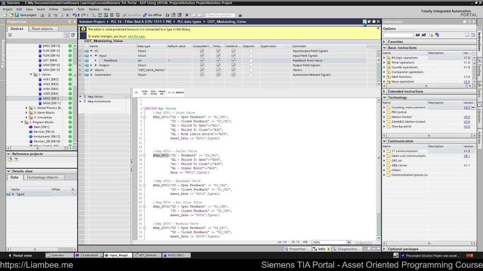Screen dimensions: 483x271
Task: Toggle Accessible checkbox for Alarms row
Action: [202, 70]
